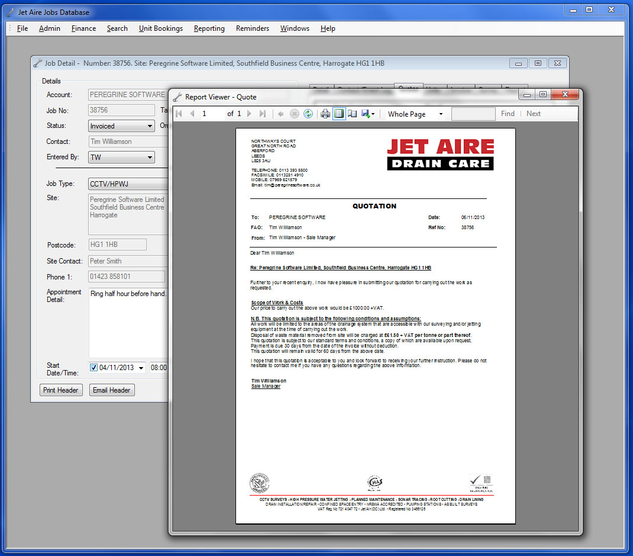Open the Whole Page zoom dropdown
The width and height of the screenshot is (633, 556).
click(441, 114)
